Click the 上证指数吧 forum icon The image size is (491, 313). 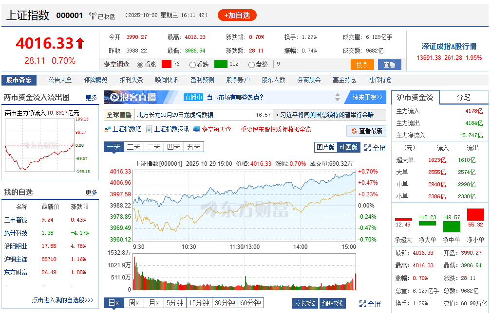[x=108, y=129]
